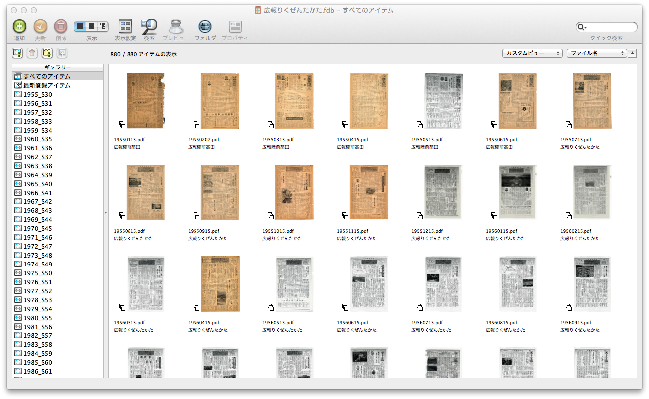The height and width of the screenshot is (399, 649).
Task: Click stacked-pages icon on 19551015.pdf thumbnail
Action: (x=271, y=215)
